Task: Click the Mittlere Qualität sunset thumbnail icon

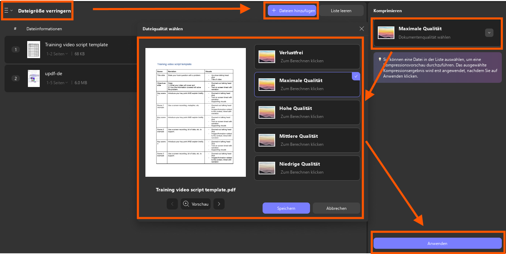Action: click(267, 140)
